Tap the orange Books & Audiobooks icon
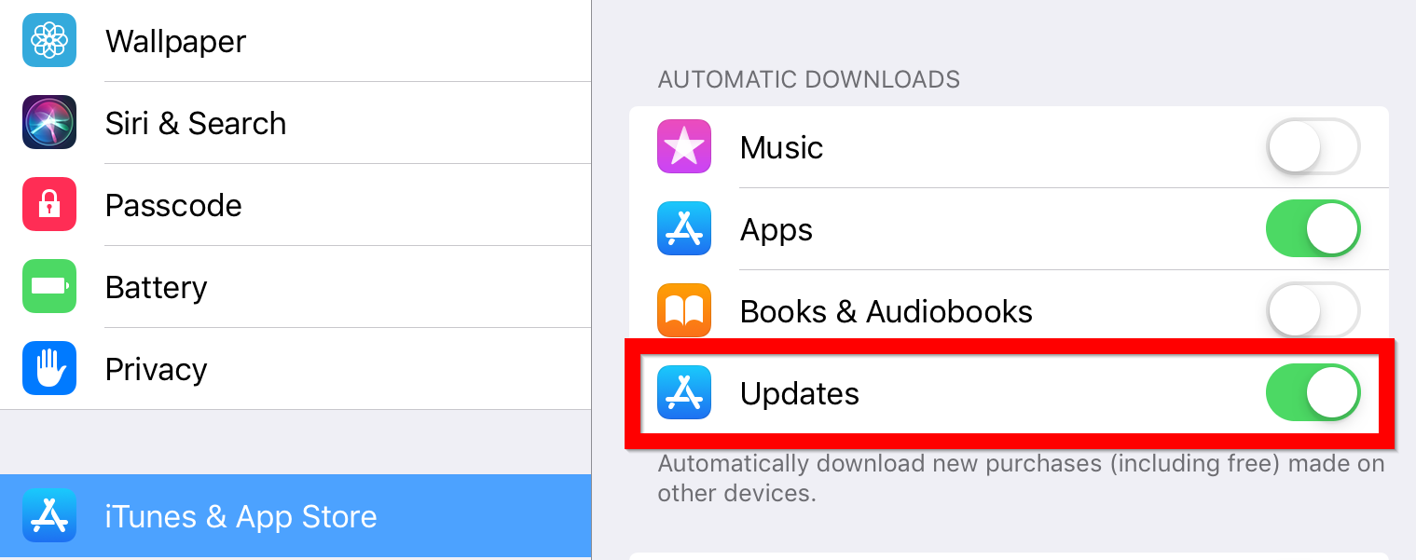The height and width of the screenshot is (560, 1416). click(x=684, y=310)
